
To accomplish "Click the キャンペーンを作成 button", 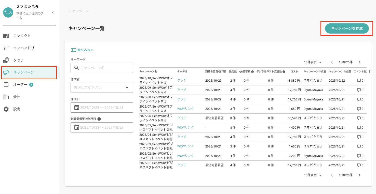I will (347, 28).
